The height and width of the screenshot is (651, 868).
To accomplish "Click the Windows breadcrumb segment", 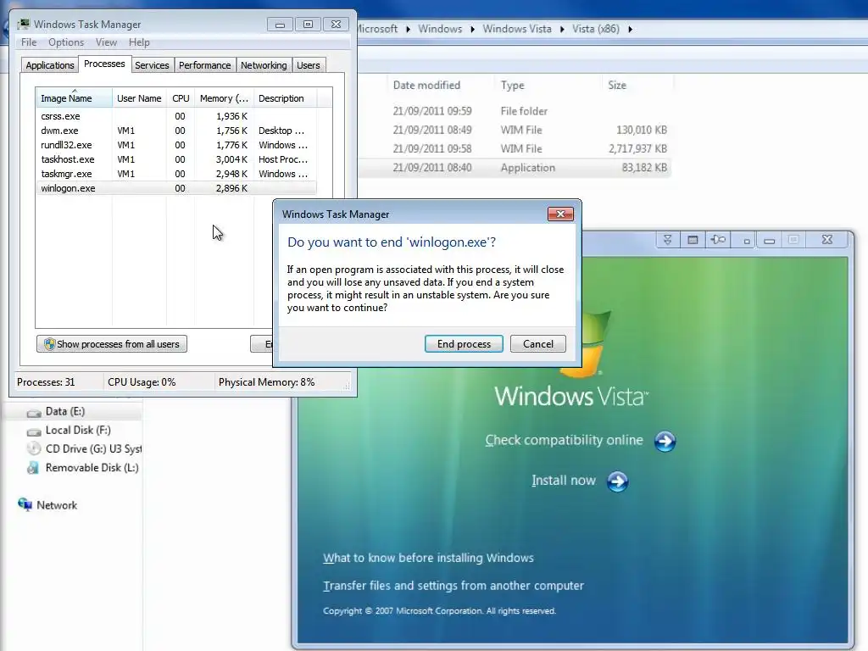I will pos(440,29).
